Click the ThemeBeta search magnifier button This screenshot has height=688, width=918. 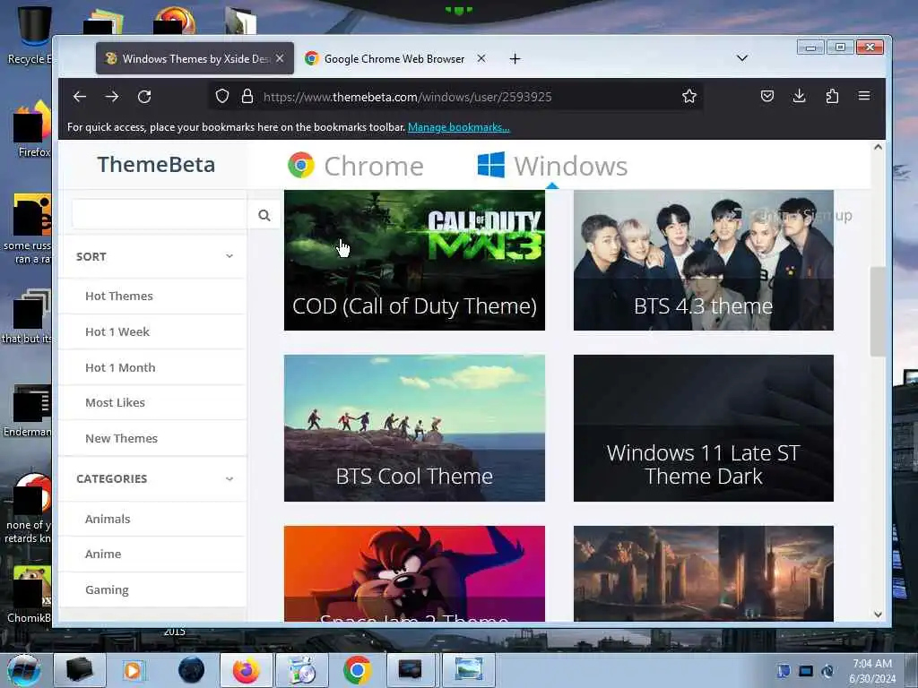[264, 215]
